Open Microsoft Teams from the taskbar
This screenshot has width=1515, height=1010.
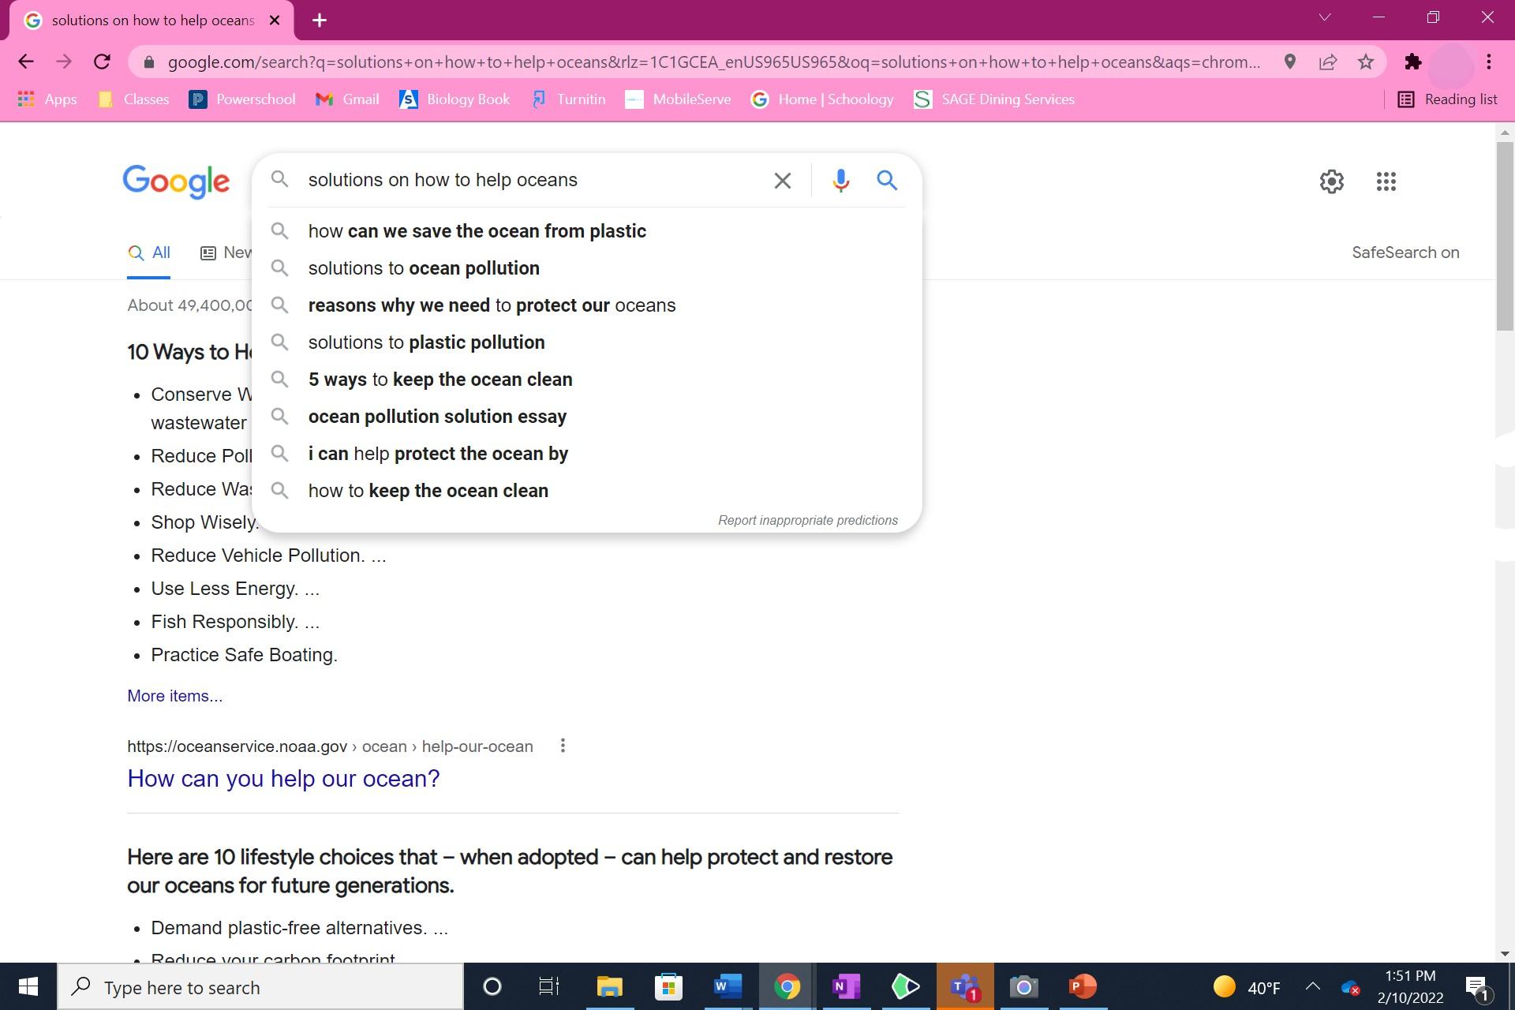964,986
